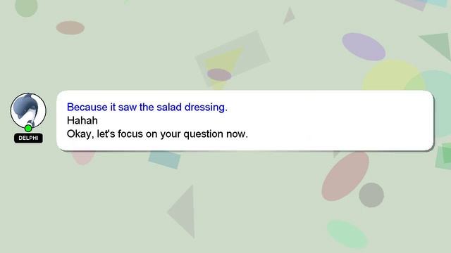451x253 pixels.
Task: Click the brown ellipse near top left
Action: click(70, 27)
